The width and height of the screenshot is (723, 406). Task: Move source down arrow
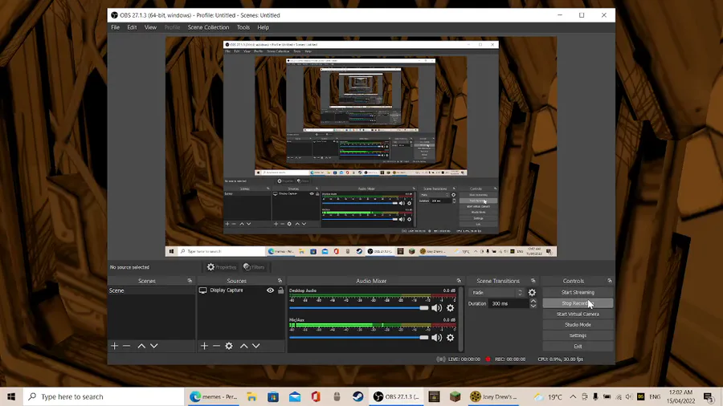tap(256, 346)
